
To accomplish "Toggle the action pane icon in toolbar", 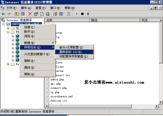I will [x=61, y=14].
